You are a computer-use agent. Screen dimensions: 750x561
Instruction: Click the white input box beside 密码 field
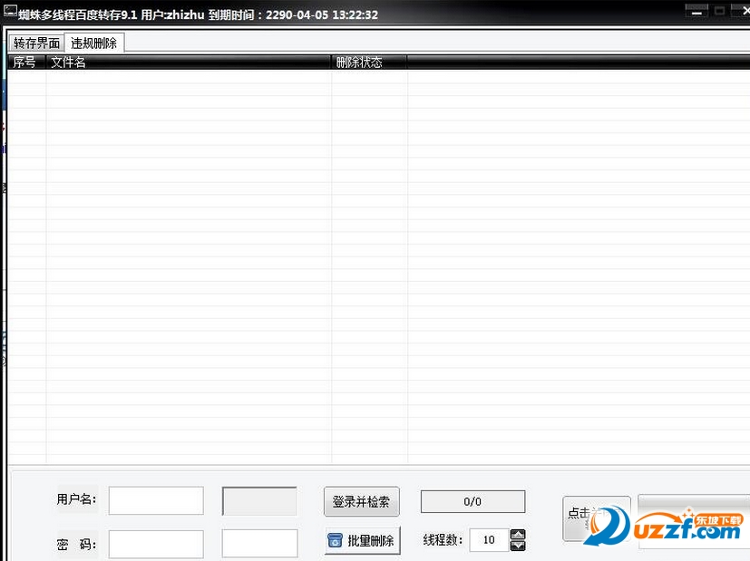pos(259,543)
